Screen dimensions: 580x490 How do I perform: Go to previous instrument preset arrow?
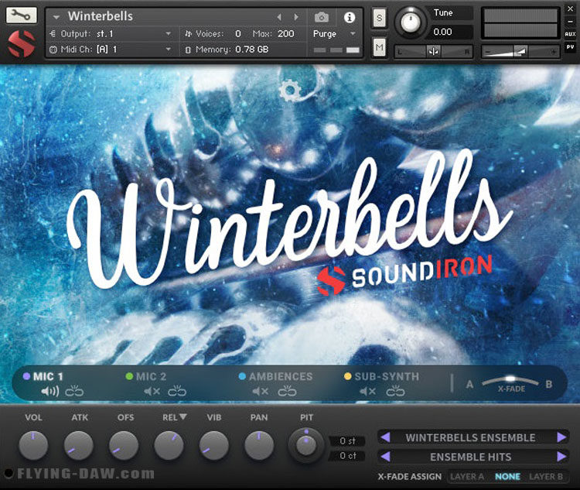pos(279,17)
